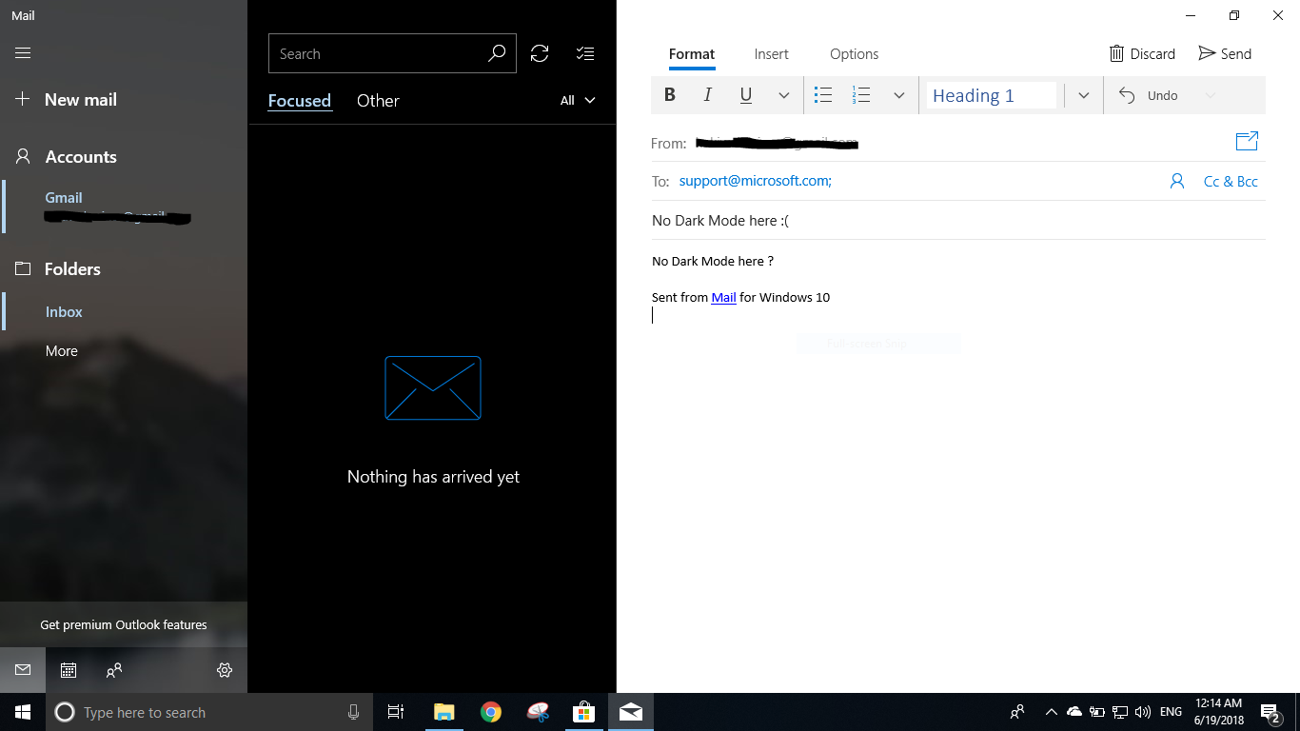Click Get premium Outlook features
The width and height of the screenshot is (1300, 731).
pyautogui.click(x=124, y=625)
